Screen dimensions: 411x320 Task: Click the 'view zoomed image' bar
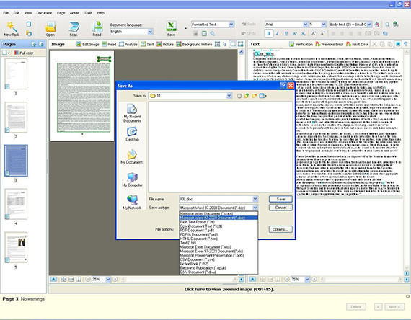229,289
